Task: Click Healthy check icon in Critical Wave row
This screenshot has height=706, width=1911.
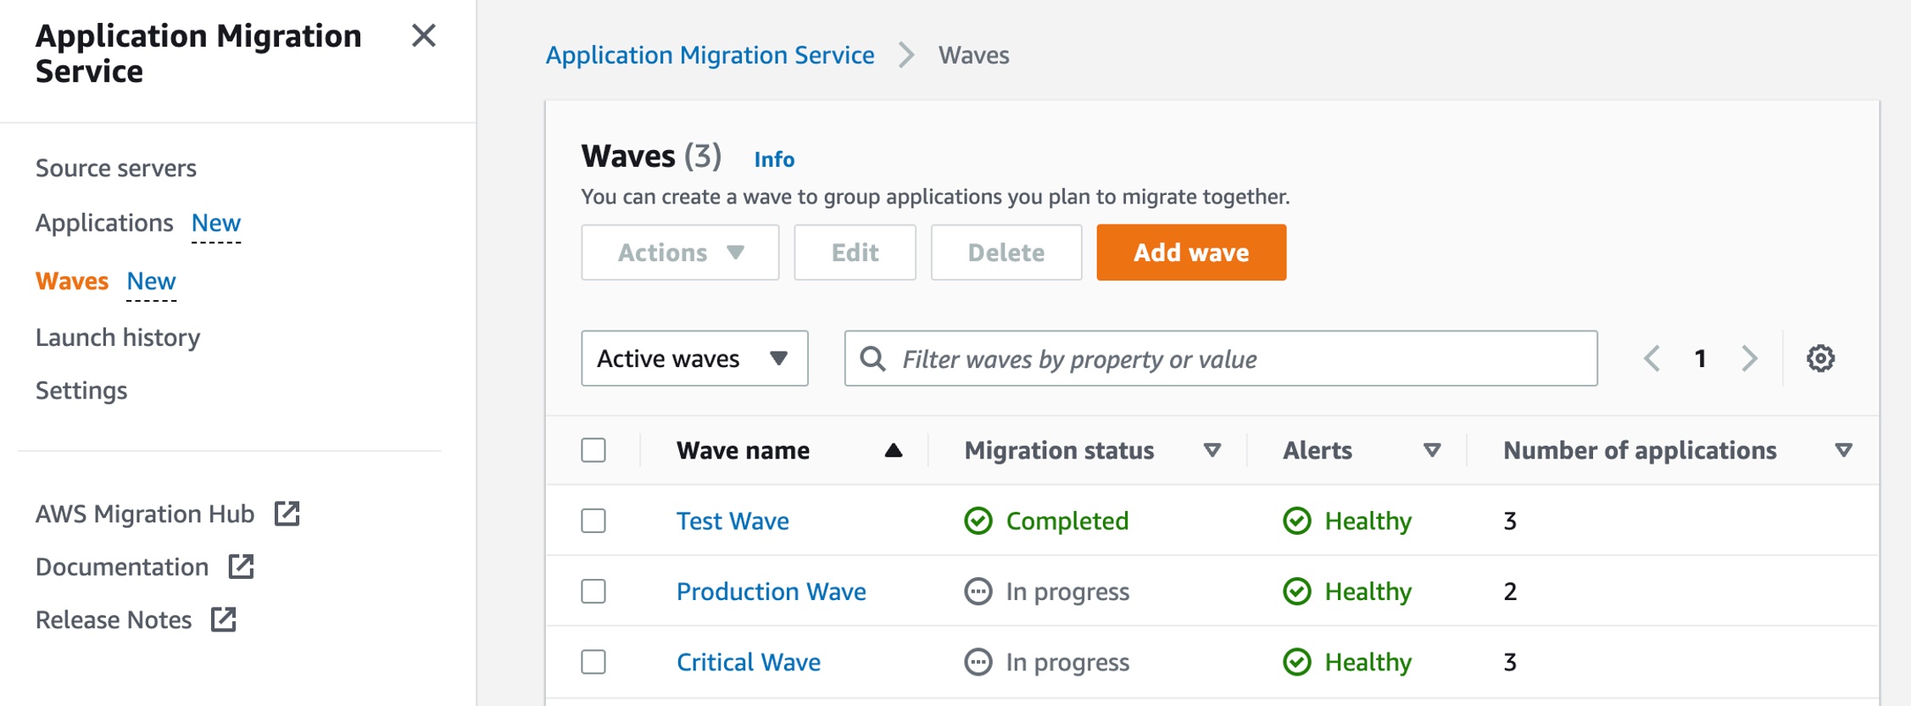Action: tap(1297, 661)
